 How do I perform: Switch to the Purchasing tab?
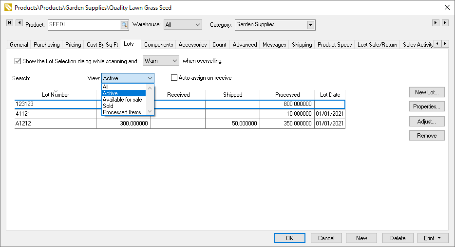tap(46, 45)
